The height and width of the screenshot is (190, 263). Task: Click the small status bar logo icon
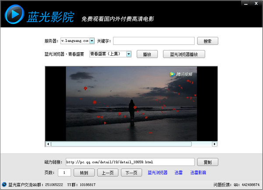[4, 184]
